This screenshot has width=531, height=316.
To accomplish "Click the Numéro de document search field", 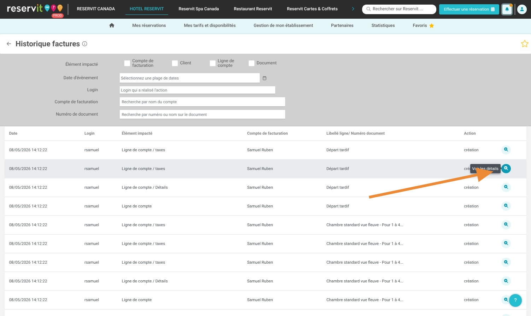I will [x=202, y=115].
